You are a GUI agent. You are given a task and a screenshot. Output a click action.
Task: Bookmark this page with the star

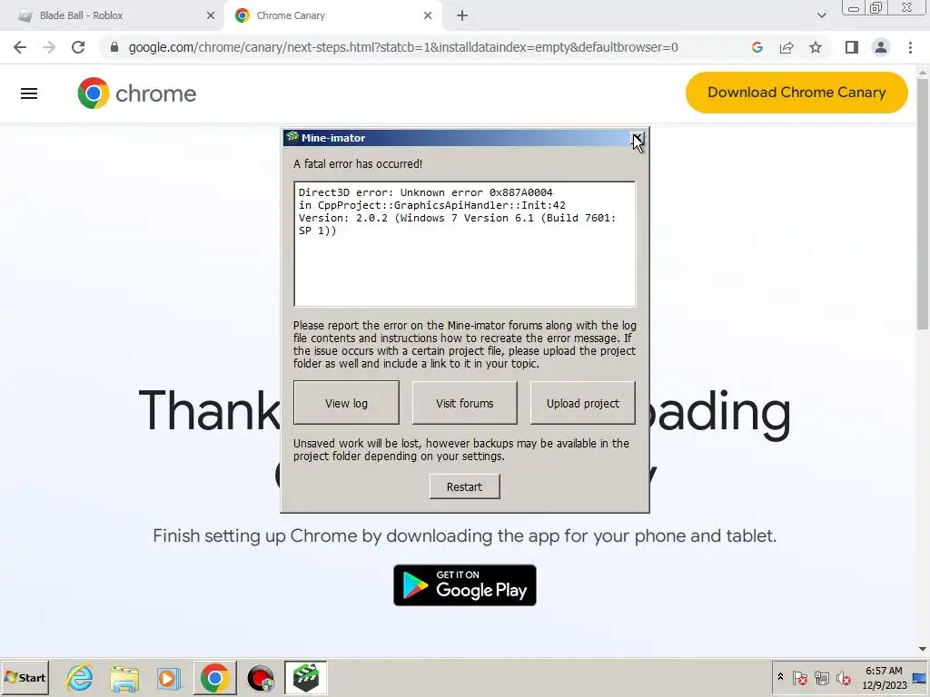tap(816, 47)
